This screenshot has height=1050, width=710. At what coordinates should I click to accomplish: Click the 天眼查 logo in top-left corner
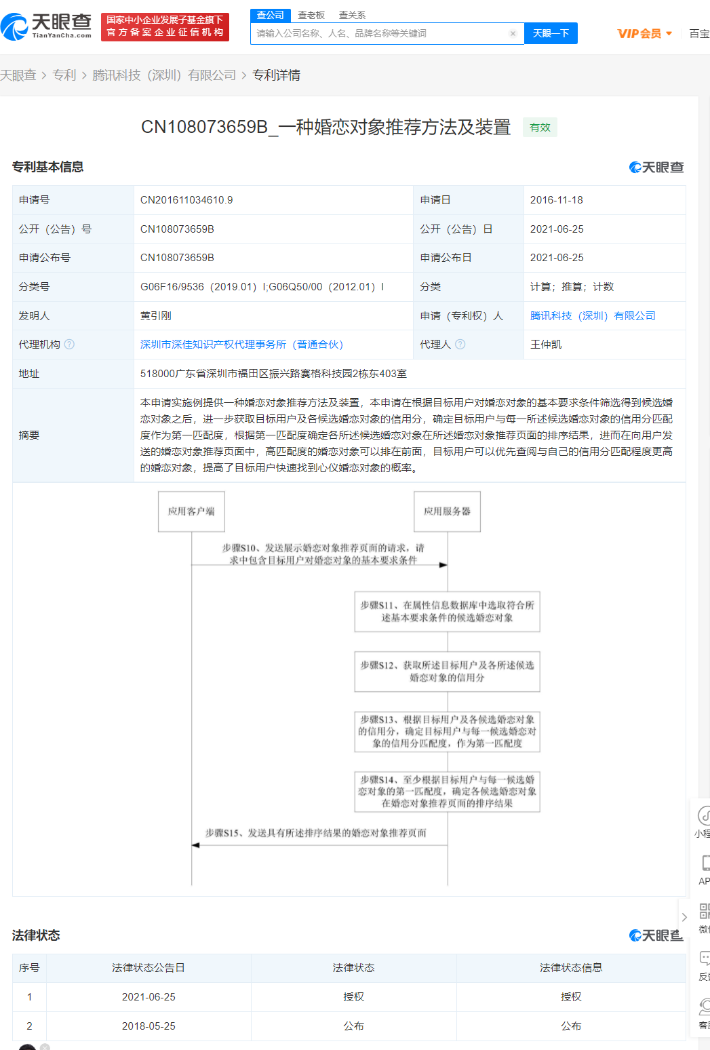pos(47,25)
